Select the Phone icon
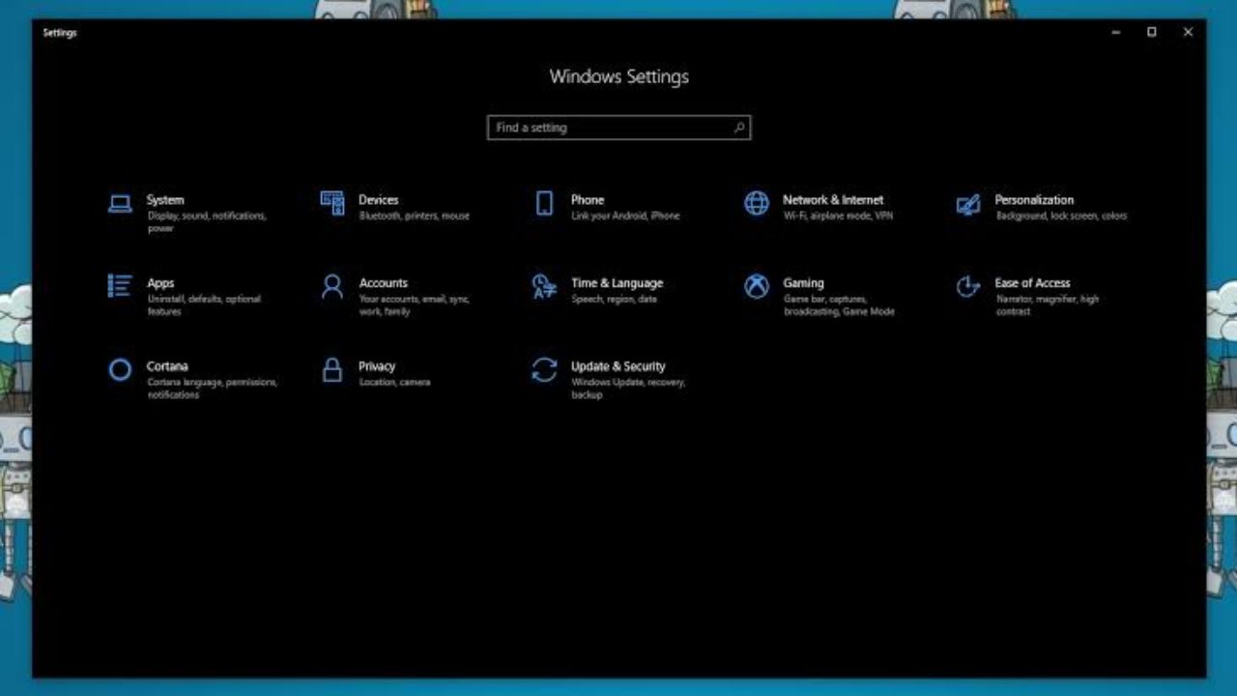 [544, 203]
